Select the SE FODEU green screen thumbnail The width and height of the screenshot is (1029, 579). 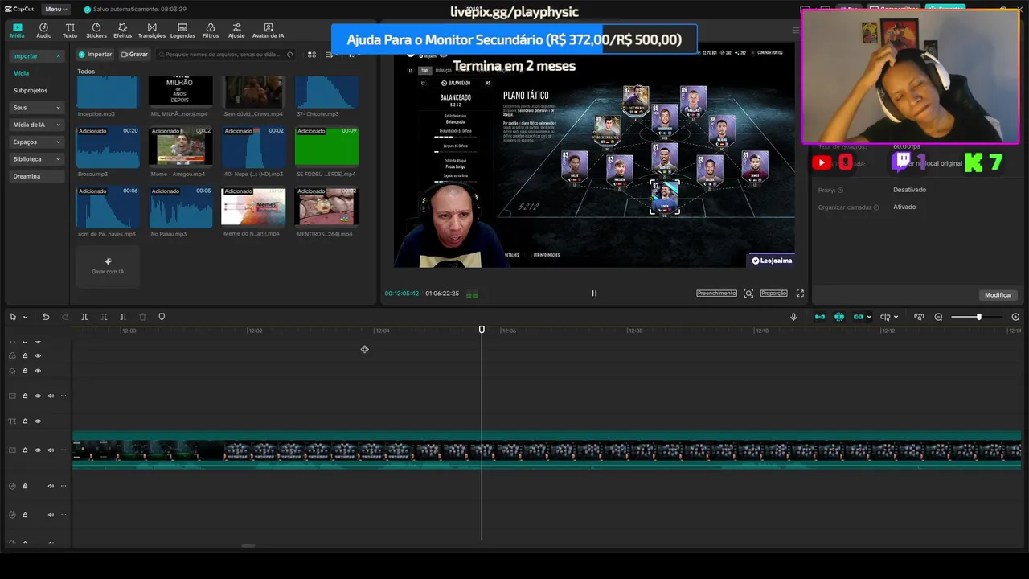tap(326, 146)
